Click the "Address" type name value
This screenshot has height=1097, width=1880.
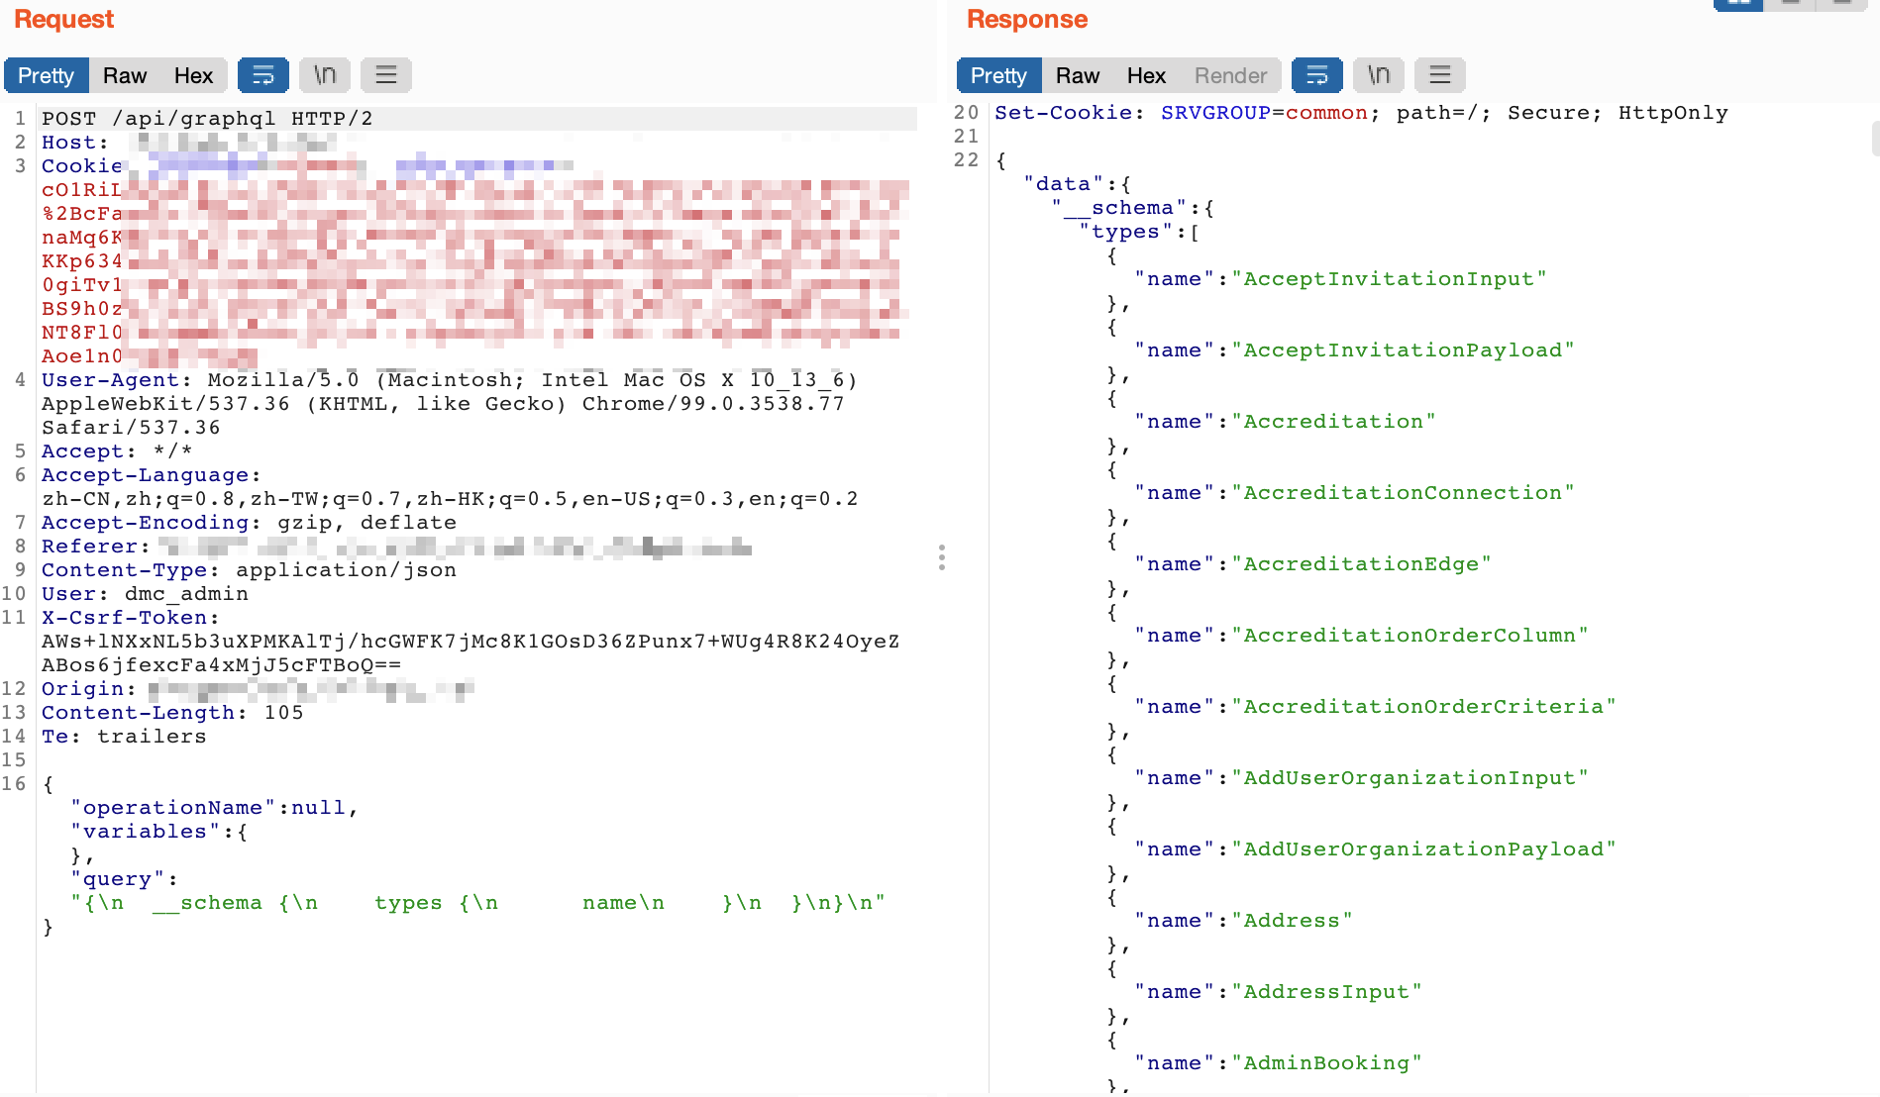(1292, 921)
